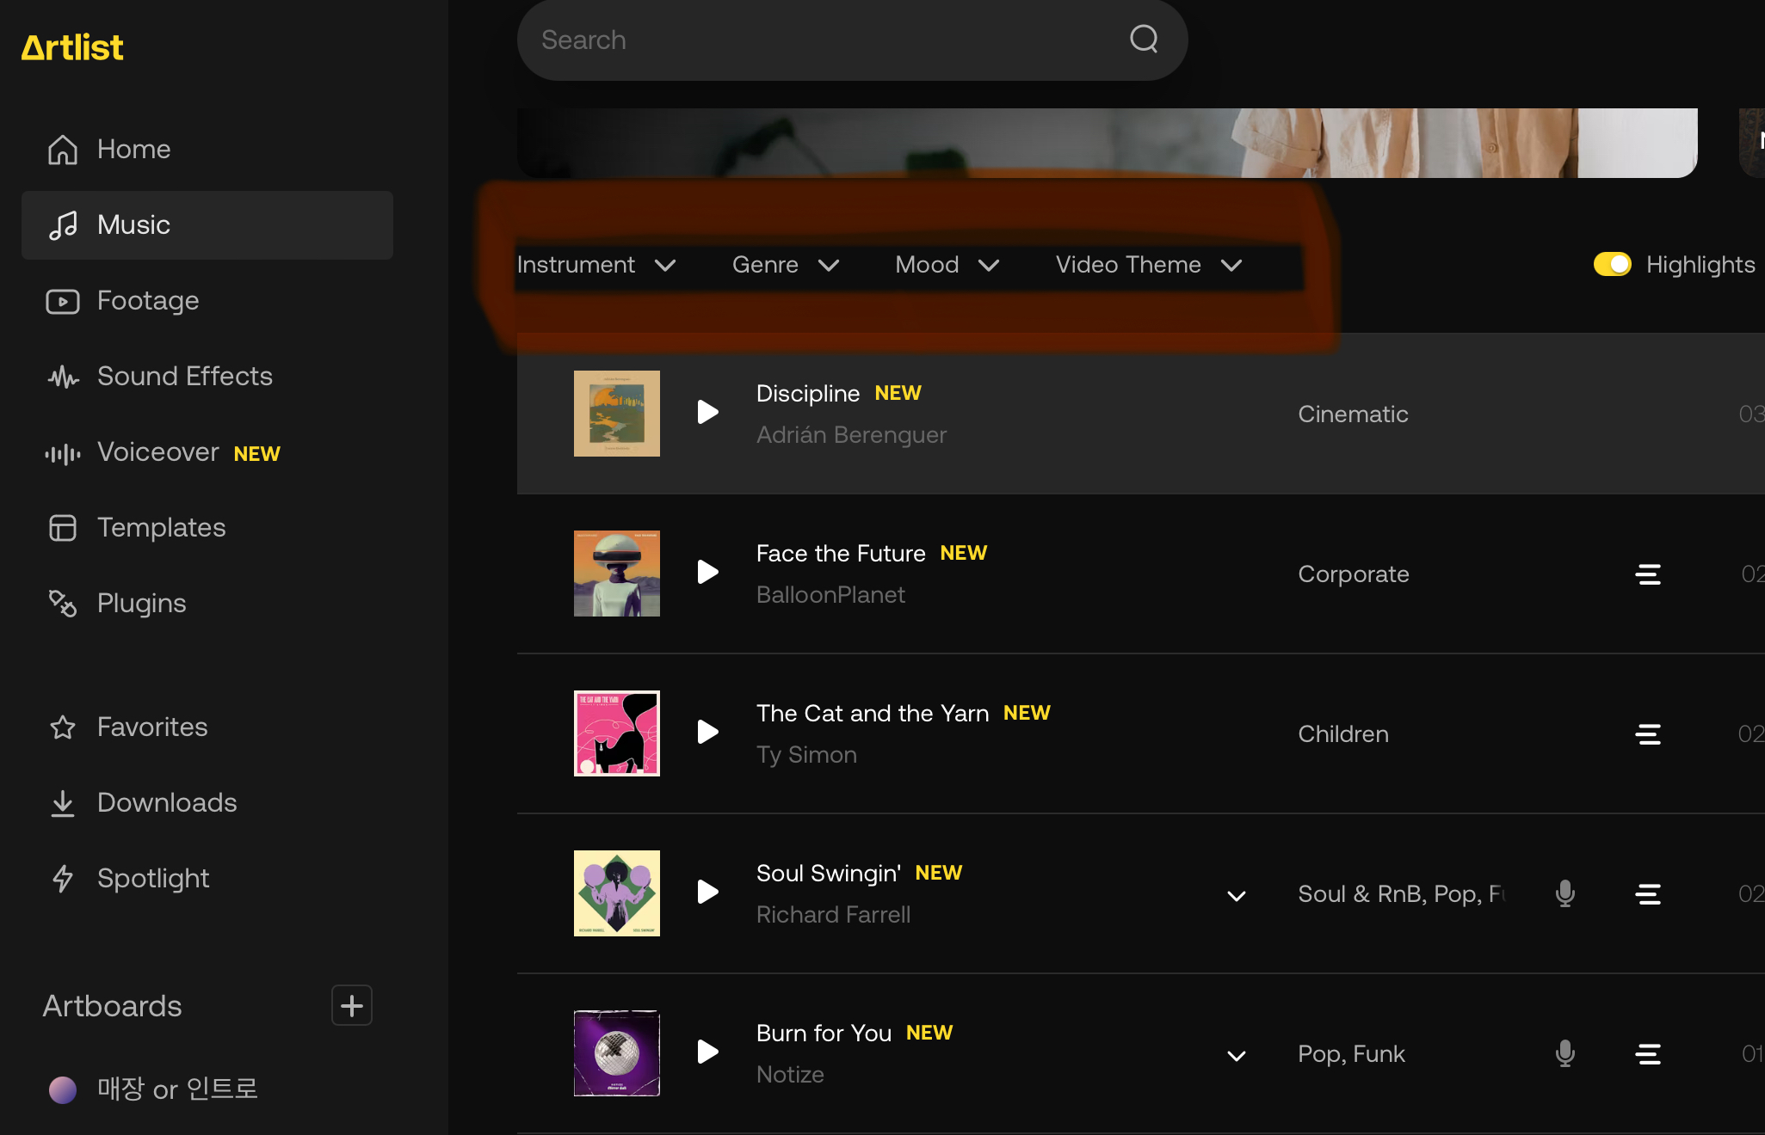Open the Genre filter dropdown

[x=786, y=265]
